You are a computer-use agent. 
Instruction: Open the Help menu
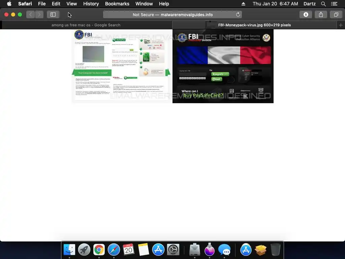point(164,4)
